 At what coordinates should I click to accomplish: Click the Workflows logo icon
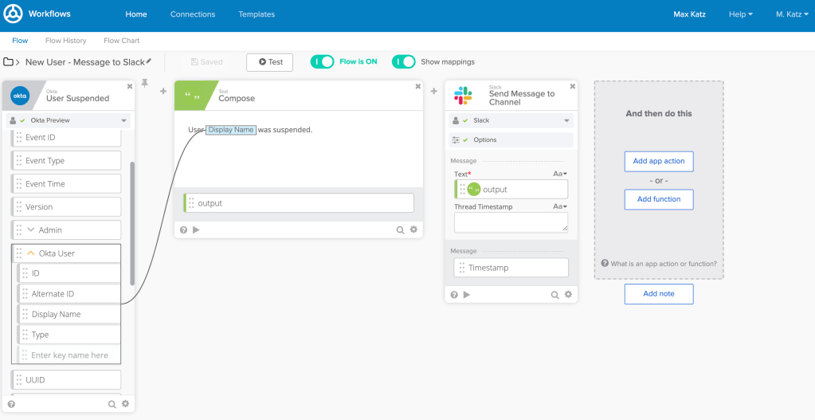pyautogui.click(x=13, y=14)
